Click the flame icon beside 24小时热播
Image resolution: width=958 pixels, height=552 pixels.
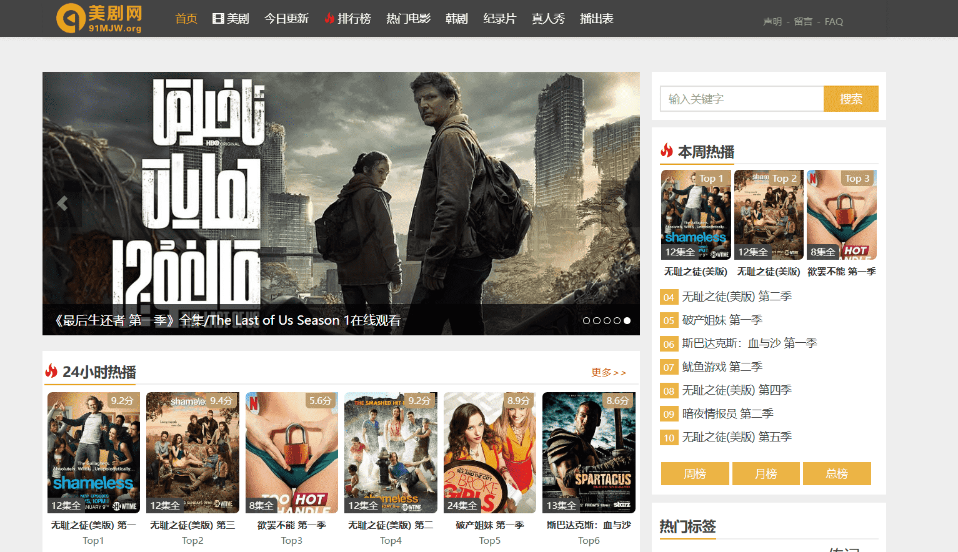pyautogui.click(x=51, y=372)
